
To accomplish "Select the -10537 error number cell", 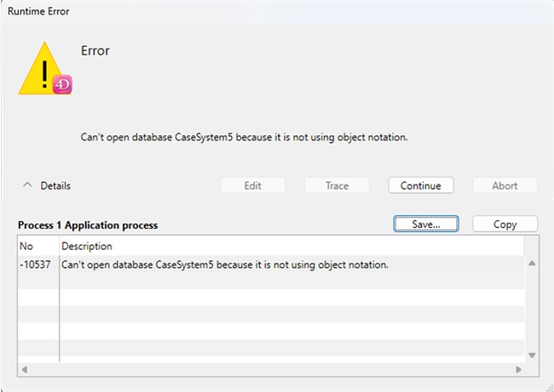I will [38, 264].
